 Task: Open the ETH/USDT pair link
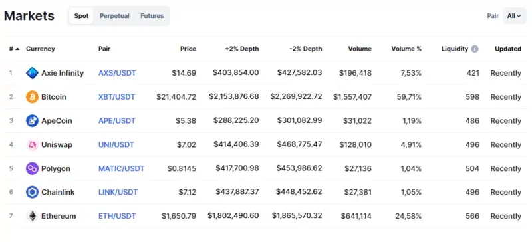pos(117,216)
